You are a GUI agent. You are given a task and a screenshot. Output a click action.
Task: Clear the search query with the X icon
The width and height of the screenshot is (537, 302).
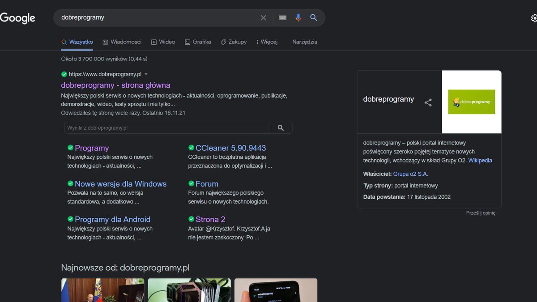pyautogui.click(x=263, y=17)
